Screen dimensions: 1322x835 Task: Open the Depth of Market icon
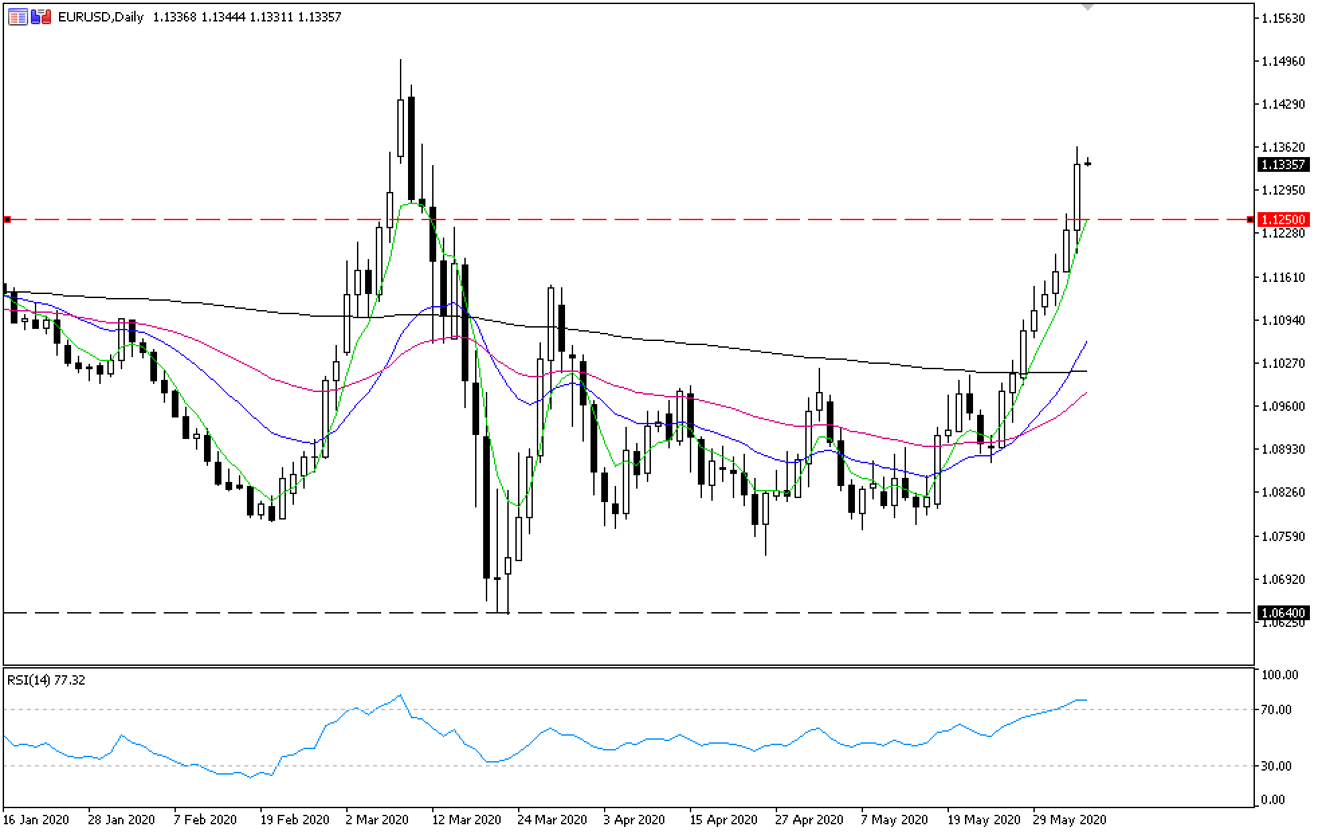(x=18, y=17)
